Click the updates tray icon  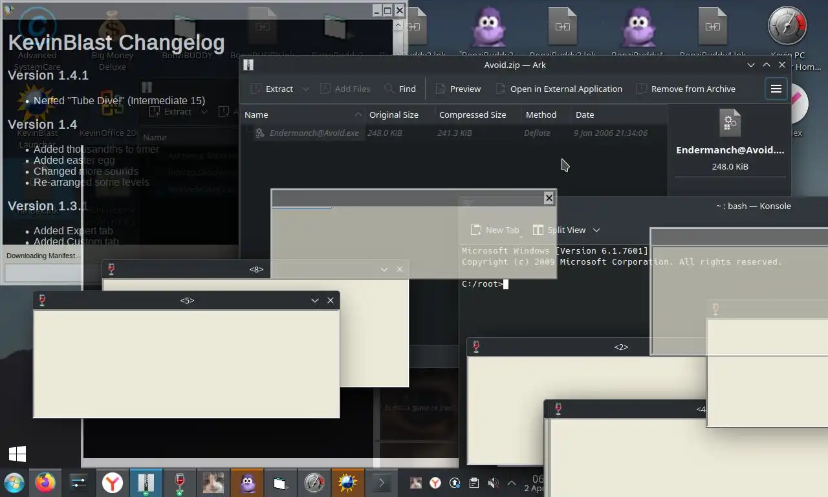[x=455, y=483]
